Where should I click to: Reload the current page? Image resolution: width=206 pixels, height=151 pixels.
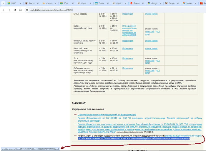tap(14, 10)
